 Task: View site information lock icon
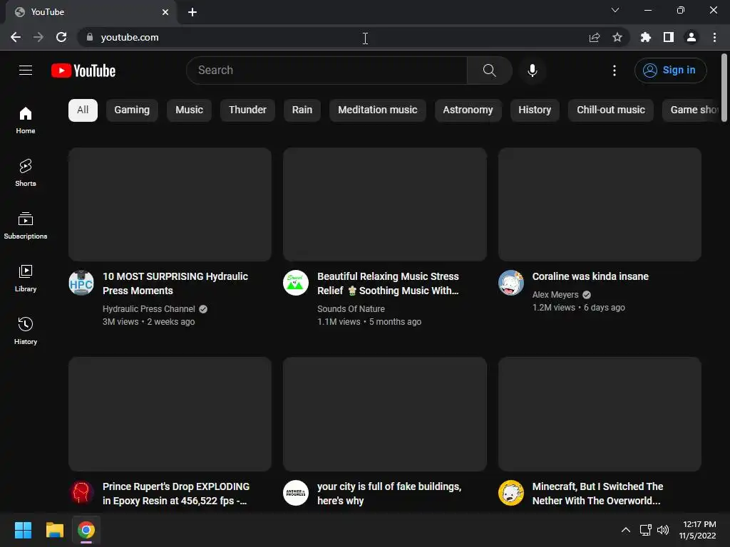coord(90,37)
